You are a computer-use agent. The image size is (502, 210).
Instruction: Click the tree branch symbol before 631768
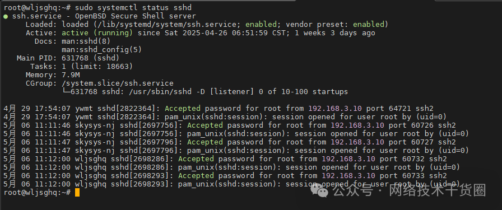66,92
